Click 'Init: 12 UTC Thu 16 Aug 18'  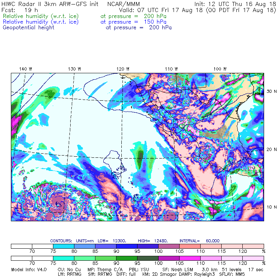(235, 4)
